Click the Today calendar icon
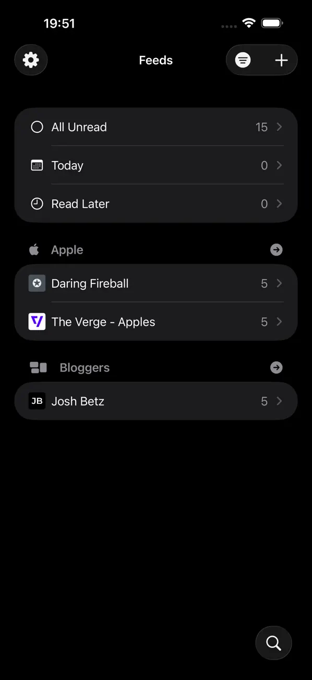The height and width of the screenshot is (680, 312). click(37, 165)
